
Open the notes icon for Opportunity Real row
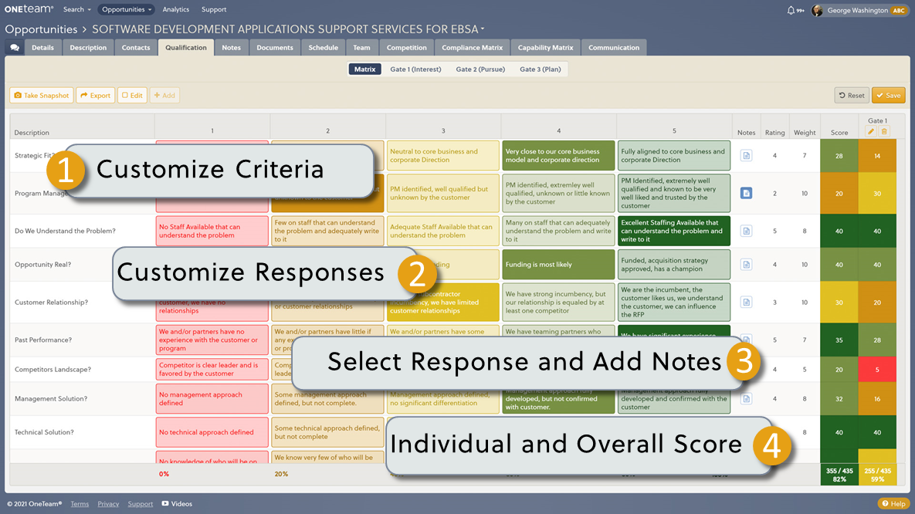[746, 264]
